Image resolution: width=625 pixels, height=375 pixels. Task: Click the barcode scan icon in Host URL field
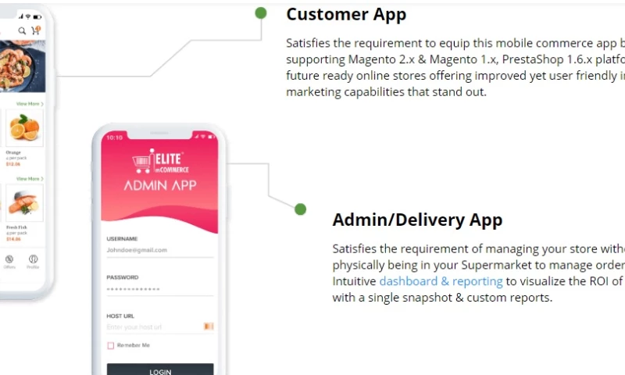coord(209,327)
